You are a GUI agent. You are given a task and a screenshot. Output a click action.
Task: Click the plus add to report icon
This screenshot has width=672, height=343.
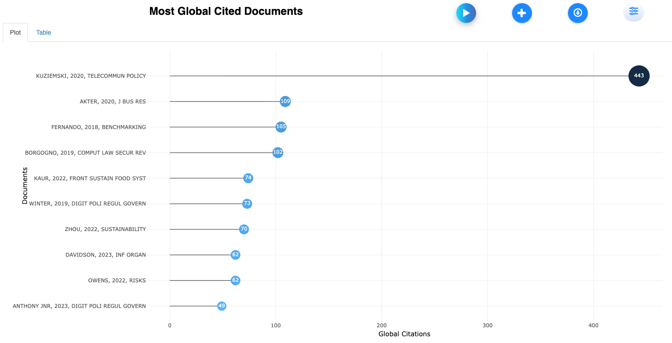pos(522,13)
